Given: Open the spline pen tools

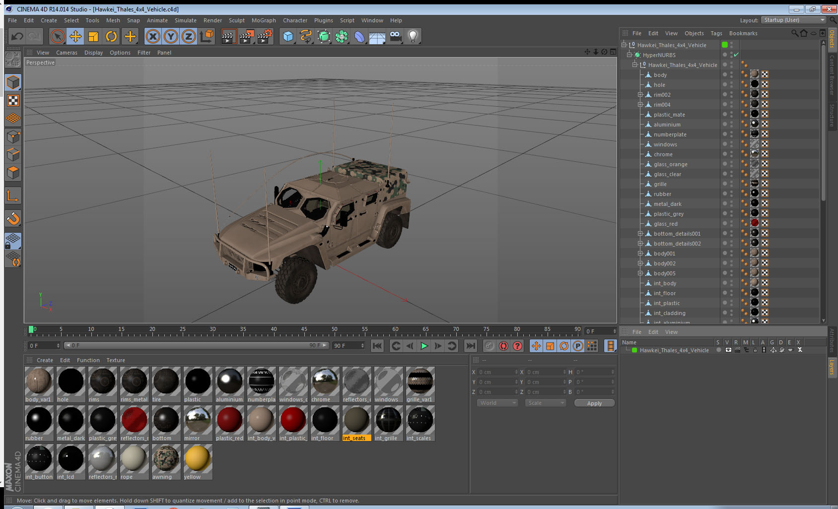Looking at the screenshot, I should click(x=306, y=36).
